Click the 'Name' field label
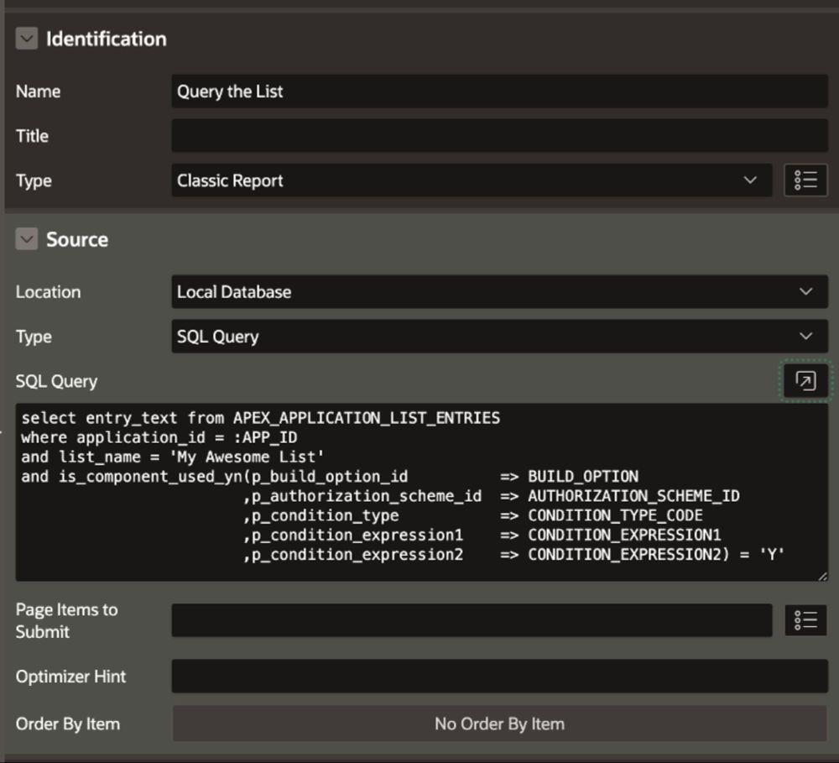This screenshot has height=763, width=839. point(38,91)
